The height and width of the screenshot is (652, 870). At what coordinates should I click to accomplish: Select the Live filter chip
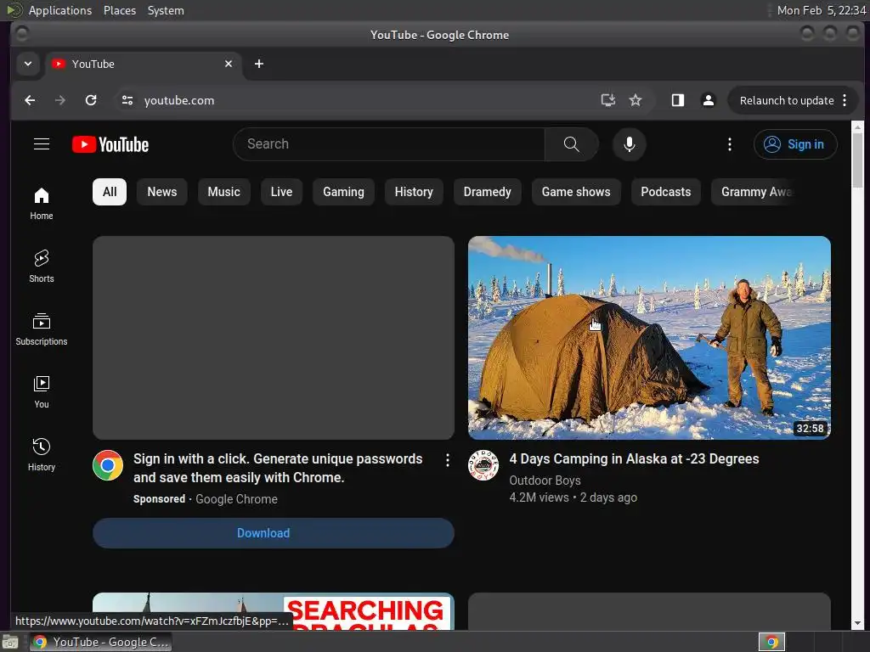click(281, 192)
